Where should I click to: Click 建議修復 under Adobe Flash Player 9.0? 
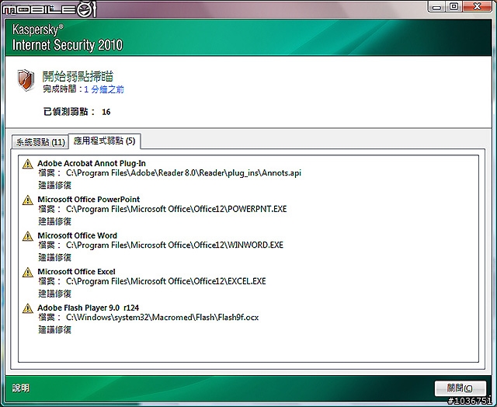tap(55, 329)
